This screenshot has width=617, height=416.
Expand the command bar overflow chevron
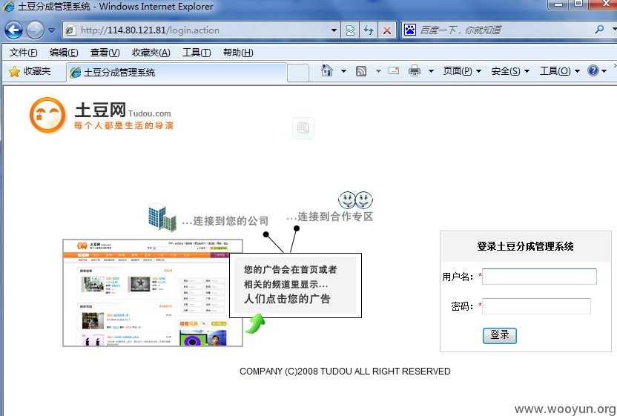point(615,66)
